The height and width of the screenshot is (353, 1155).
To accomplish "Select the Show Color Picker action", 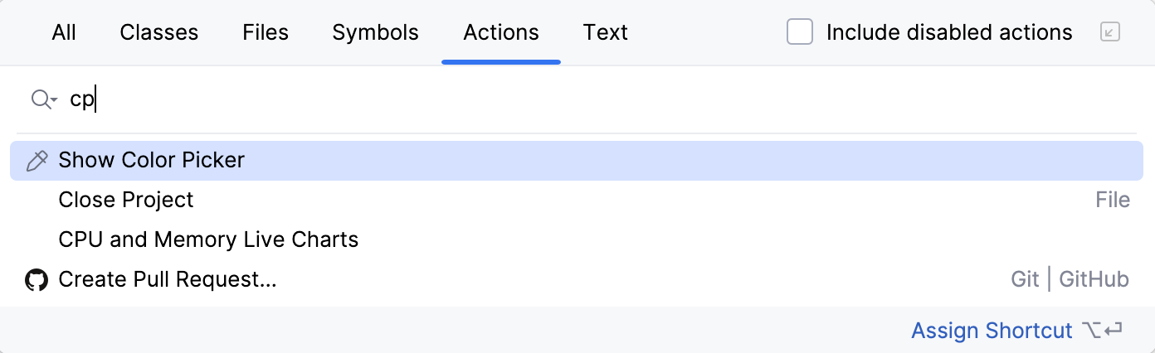I will pyautogui.click(x=152, y=160).
